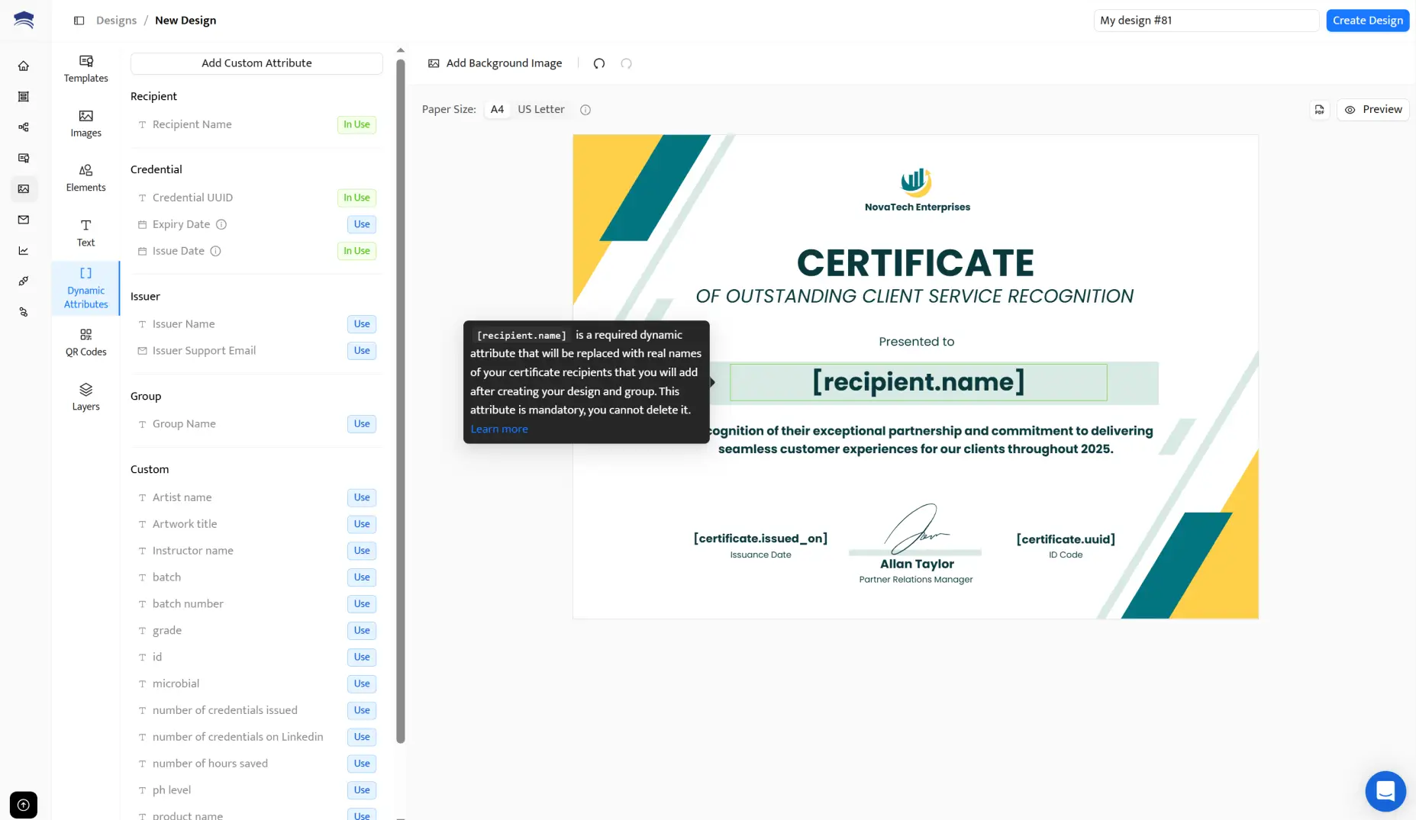Go to Designs breadcrumb

116,21
